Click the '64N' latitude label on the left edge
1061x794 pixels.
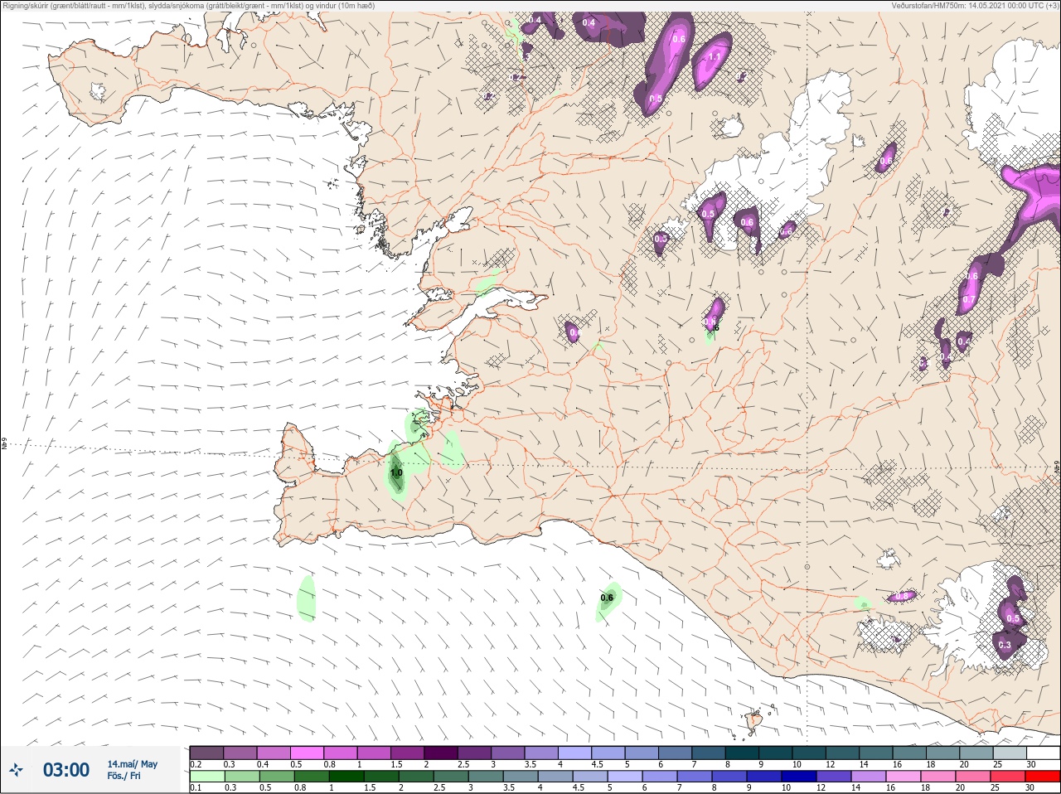pyautogui.click(x=3, y=445)
